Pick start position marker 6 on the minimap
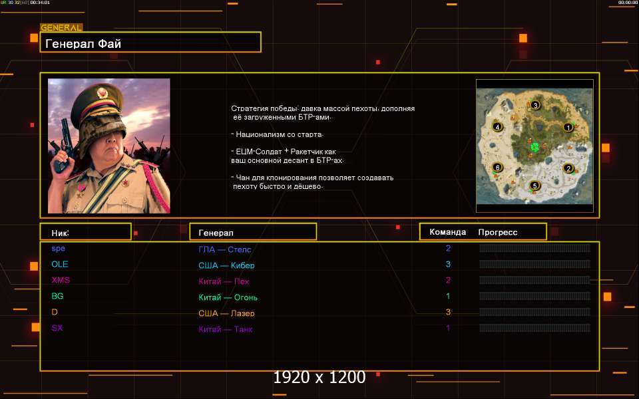 pyautogui.click(x=497, y=168)
